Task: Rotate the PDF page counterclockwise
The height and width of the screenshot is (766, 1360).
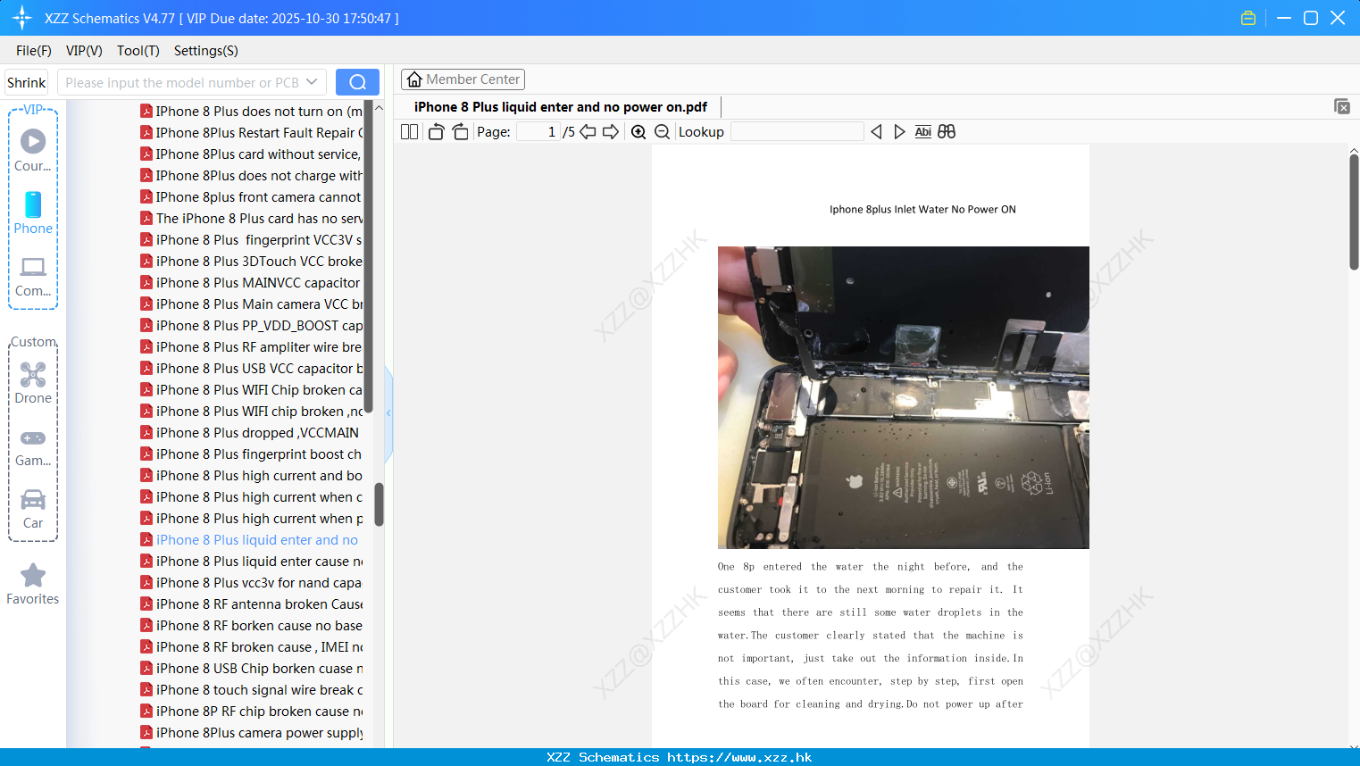Action: (436, 132)
